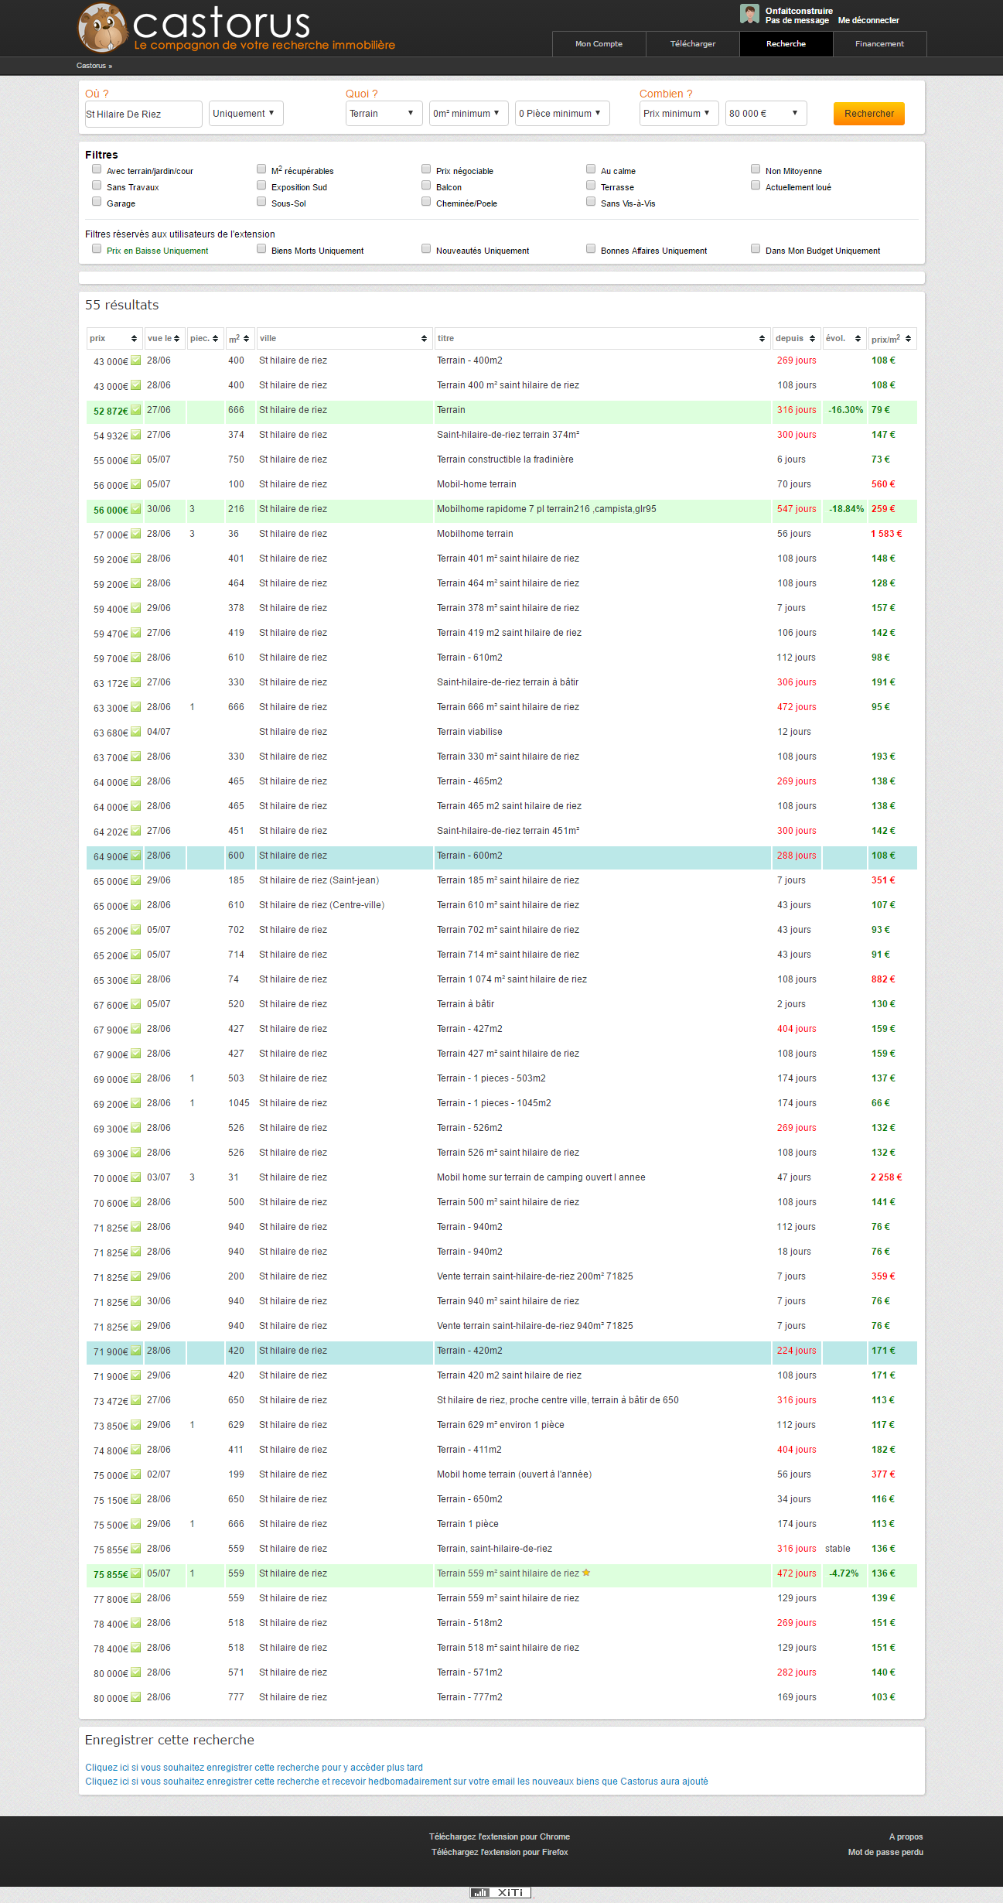This screenshot has width=1003, height=1903.
Task: Open listing Terrain constructible la fradinière
Action: (x=505, y=460)
